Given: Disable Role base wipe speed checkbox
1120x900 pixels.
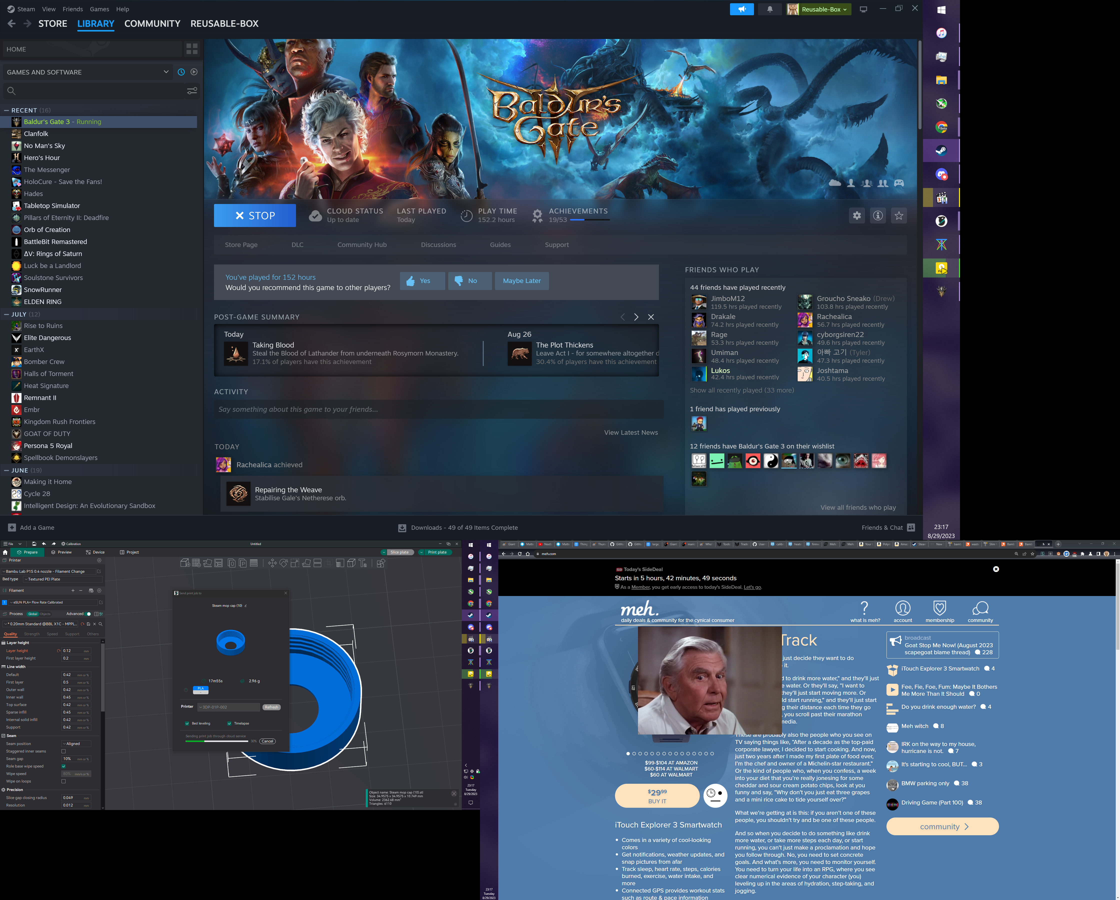Looking at the screenshot, I should coord(63,766).
